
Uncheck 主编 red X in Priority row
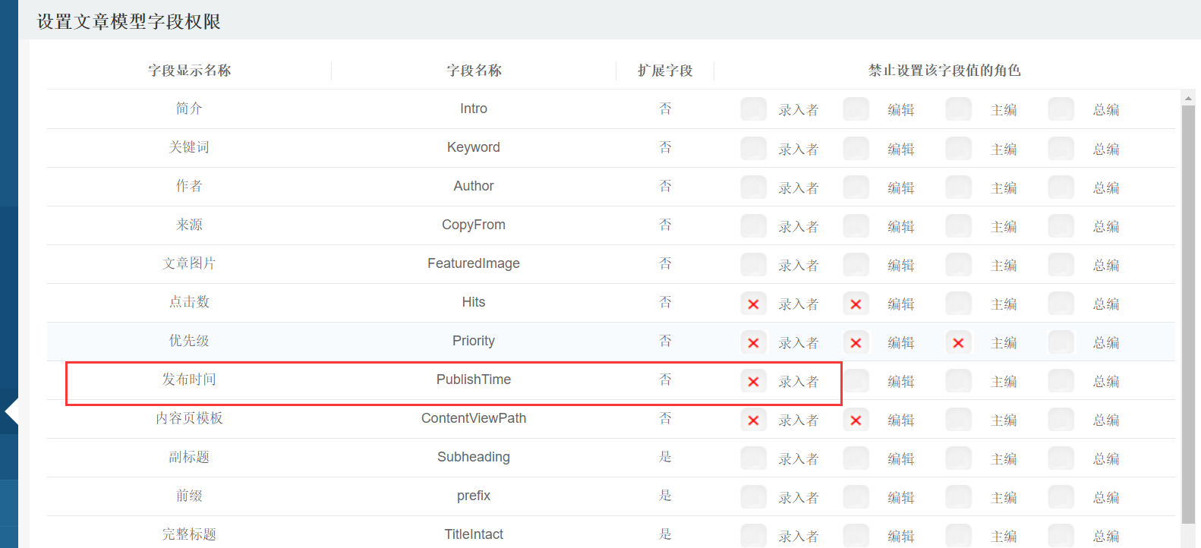(x=958, y=342)
